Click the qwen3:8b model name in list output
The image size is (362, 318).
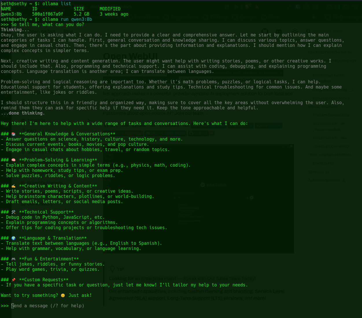[11, 14]
